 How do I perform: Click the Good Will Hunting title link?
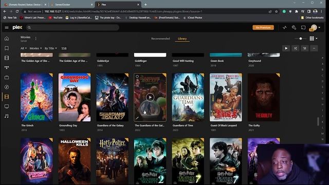(183, 61)
